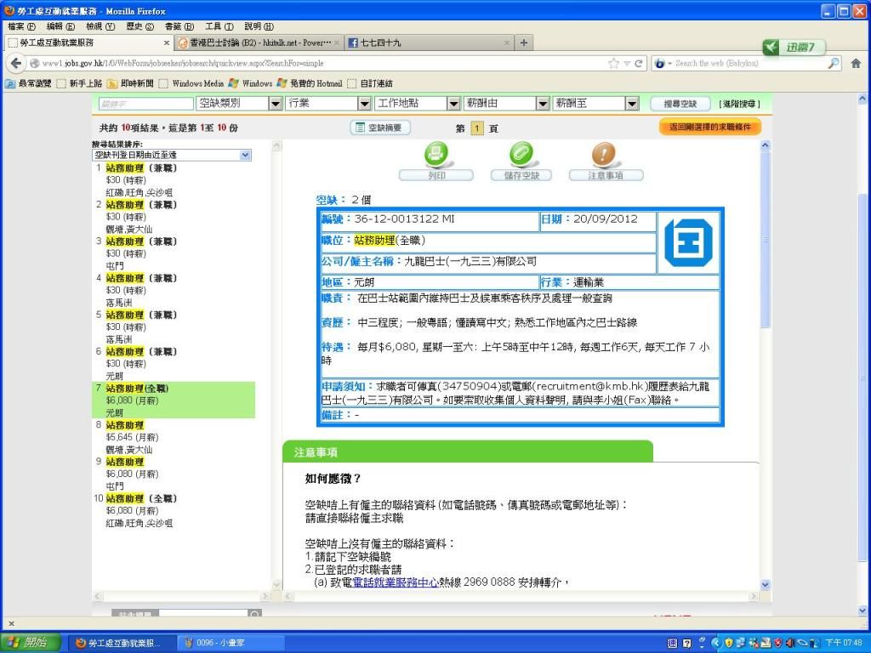The height and width of the screenshot is (653, 871).
Task: Click the orange notice exclamation icon
Action: tap(605, 154)
